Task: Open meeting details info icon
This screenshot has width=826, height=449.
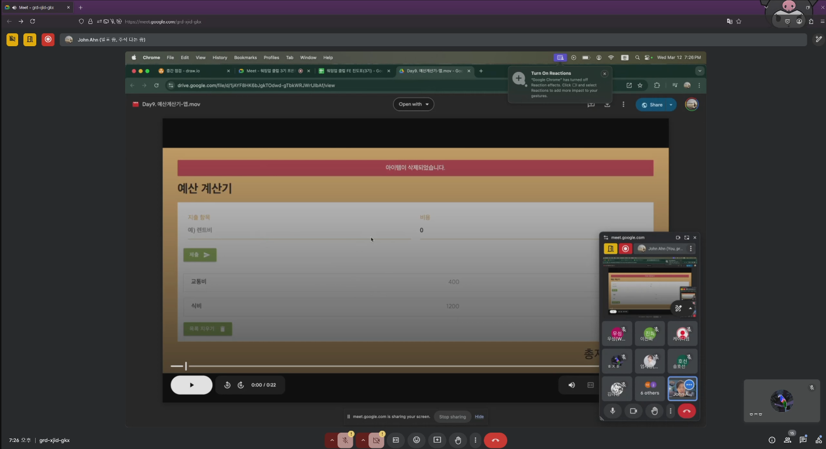Action: click(x=772, y=440)
